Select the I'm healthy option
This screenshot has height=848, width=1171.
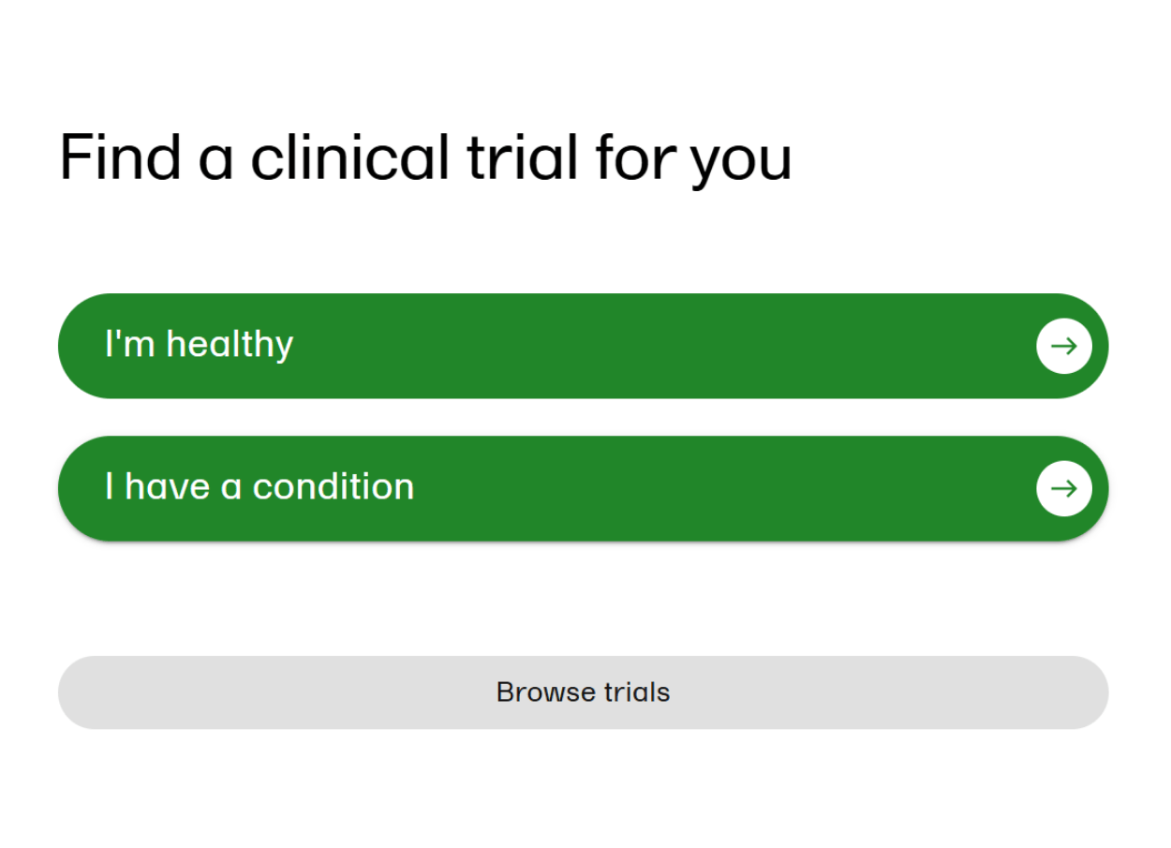pos(583,346)
